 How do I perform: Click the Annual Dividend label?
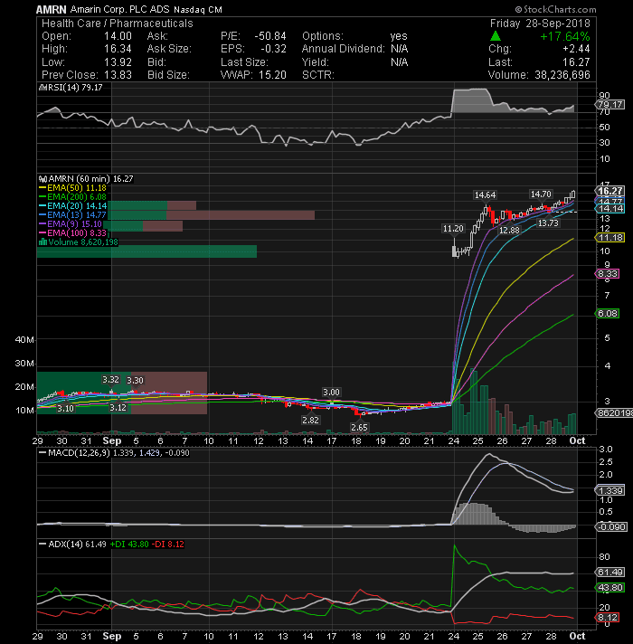coord(344,49)
